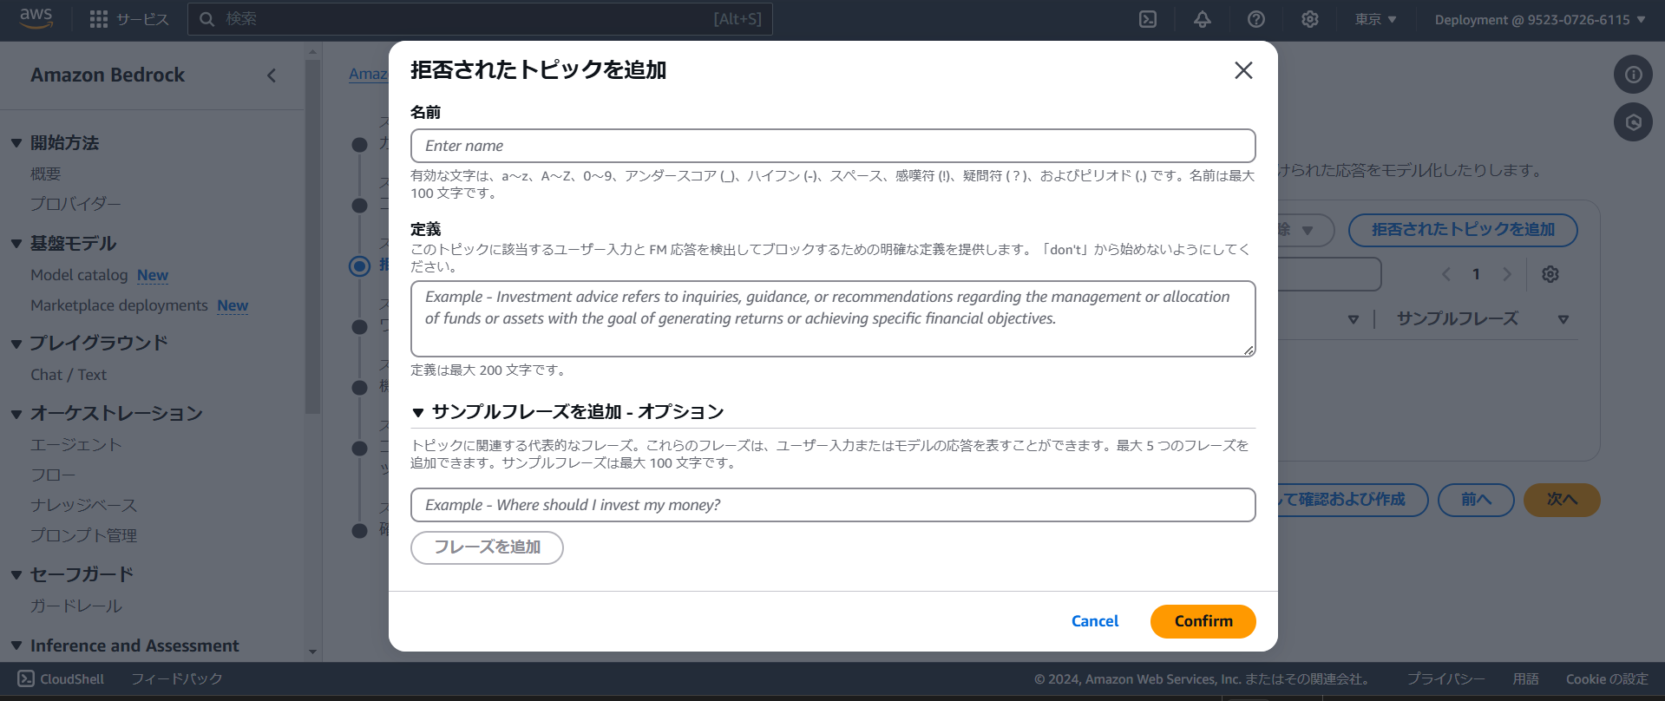Open Model catalog in sidebar
Image resolution: width=1665 pixels, height=701 pixels.
coord(79,275)
